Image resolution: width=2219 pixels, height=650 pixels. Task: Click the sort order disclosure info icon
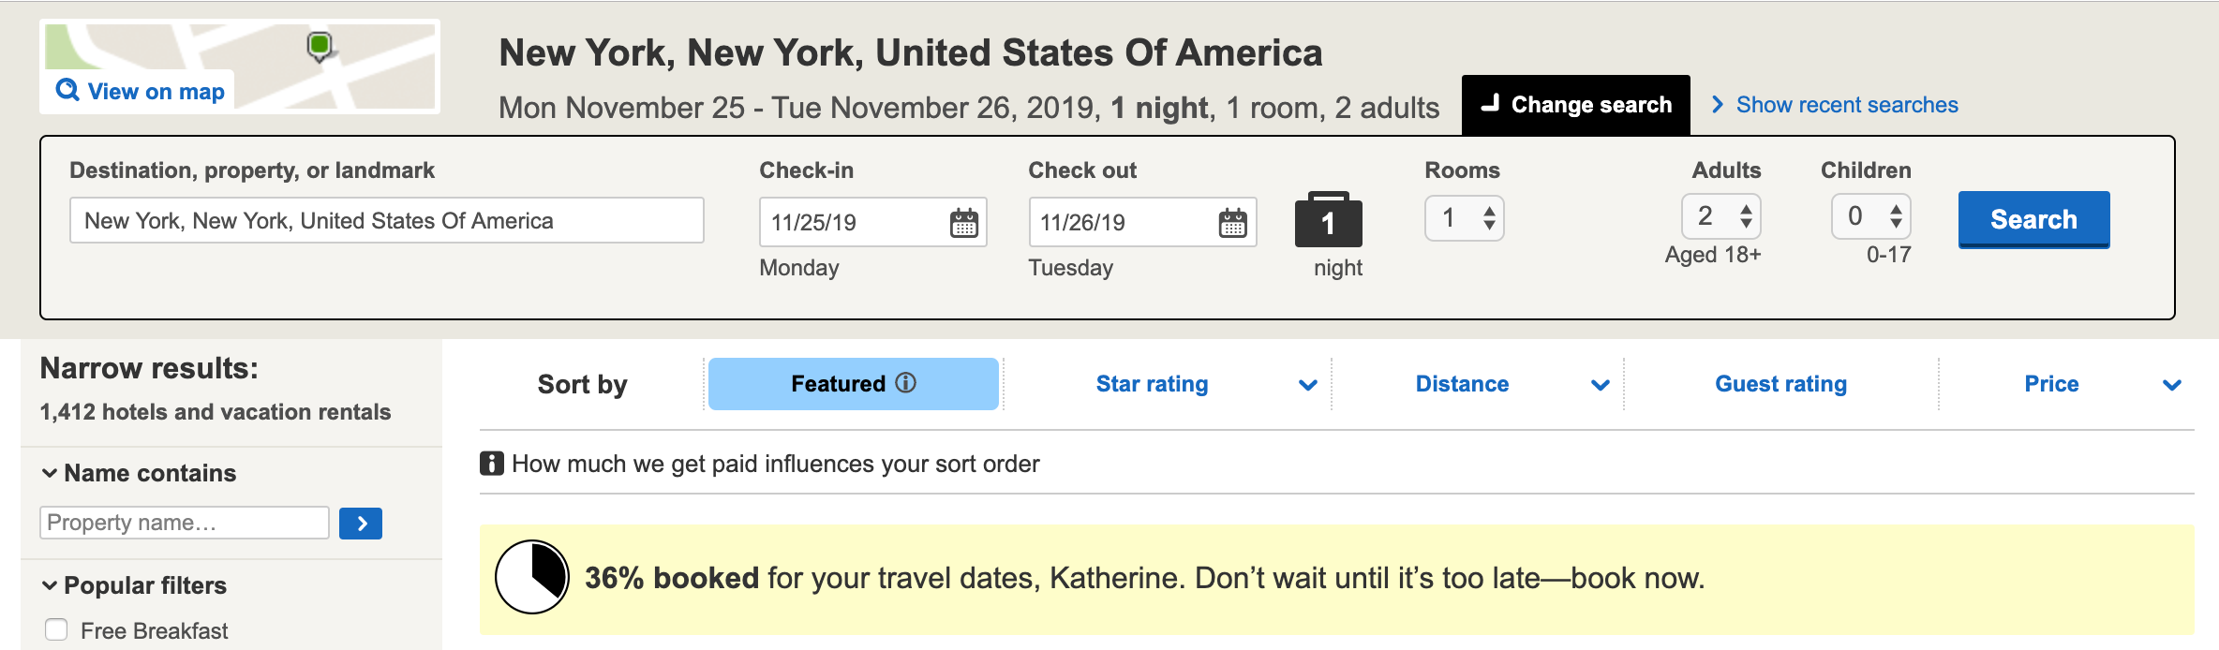point(492,464)
